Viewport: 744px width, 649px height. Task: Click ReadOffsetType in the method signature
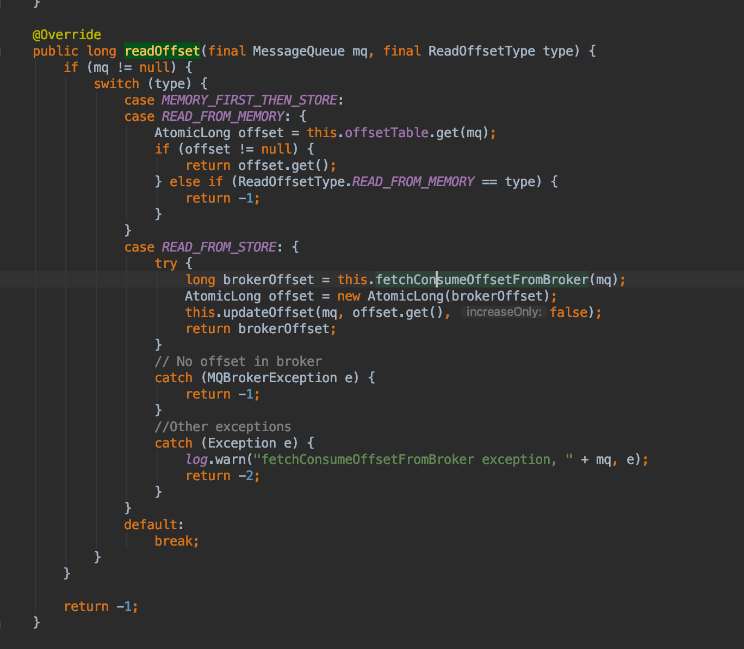pyautogui.click(x=482, y=51)
